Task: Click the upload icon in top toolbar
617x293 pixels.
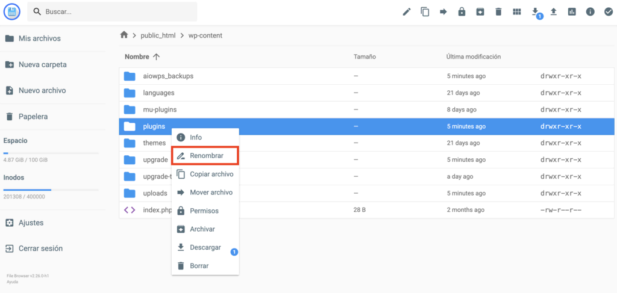Action: tap(553, 11)
